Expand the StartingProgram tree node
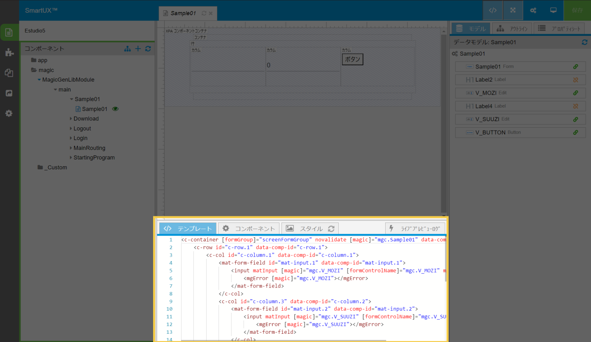The image size is (591, 342). tap(71, 158)
